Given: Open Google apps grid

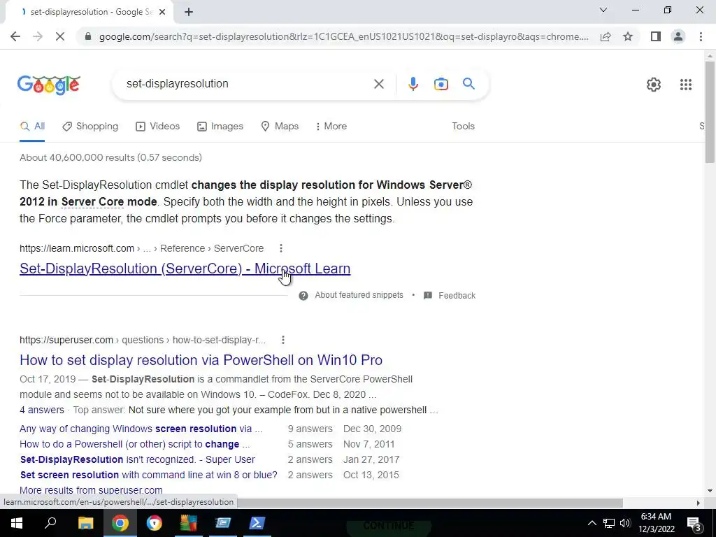Looking at the screenshot, I should [685, 85].
